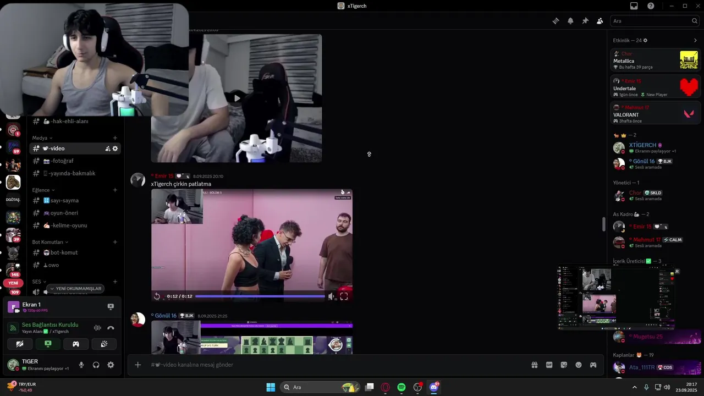
Task: Collapse the Eğlence category
Action: (43, 190)
